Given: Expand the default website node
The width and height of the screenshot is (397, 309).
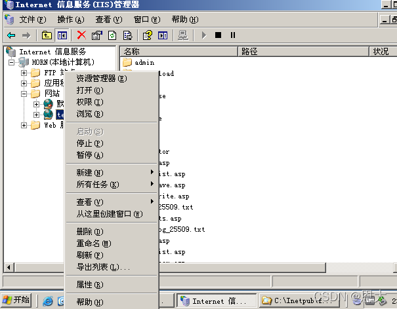Looking at the screenshot, I should coord(37,104).
